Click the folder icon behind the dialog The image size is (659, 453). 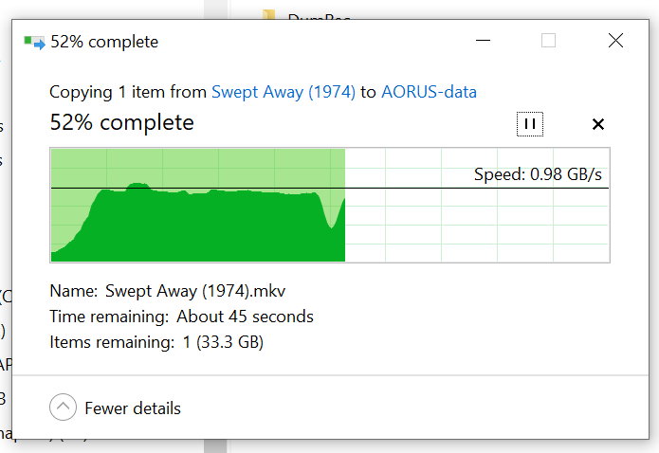(x=269, y=15)
